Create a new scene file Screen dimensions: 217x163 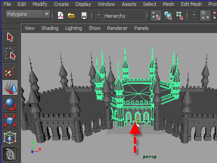(x=61, y=15)
